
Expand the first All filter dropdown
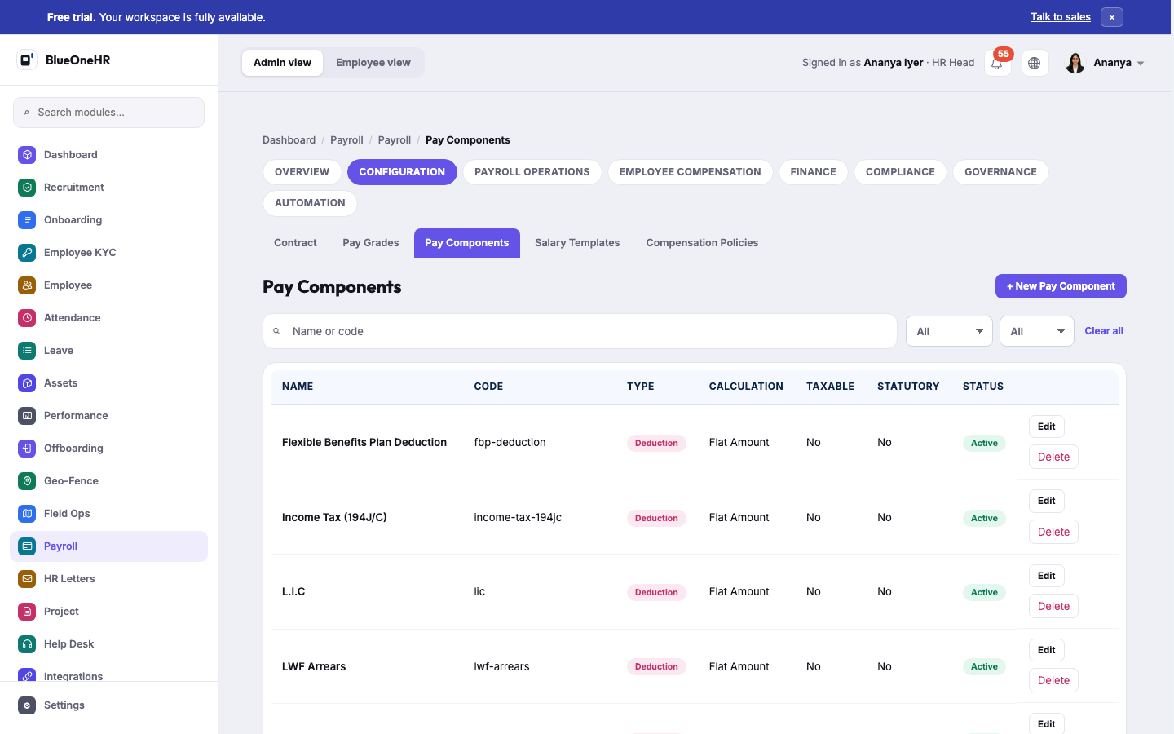[x=949, y=331]
